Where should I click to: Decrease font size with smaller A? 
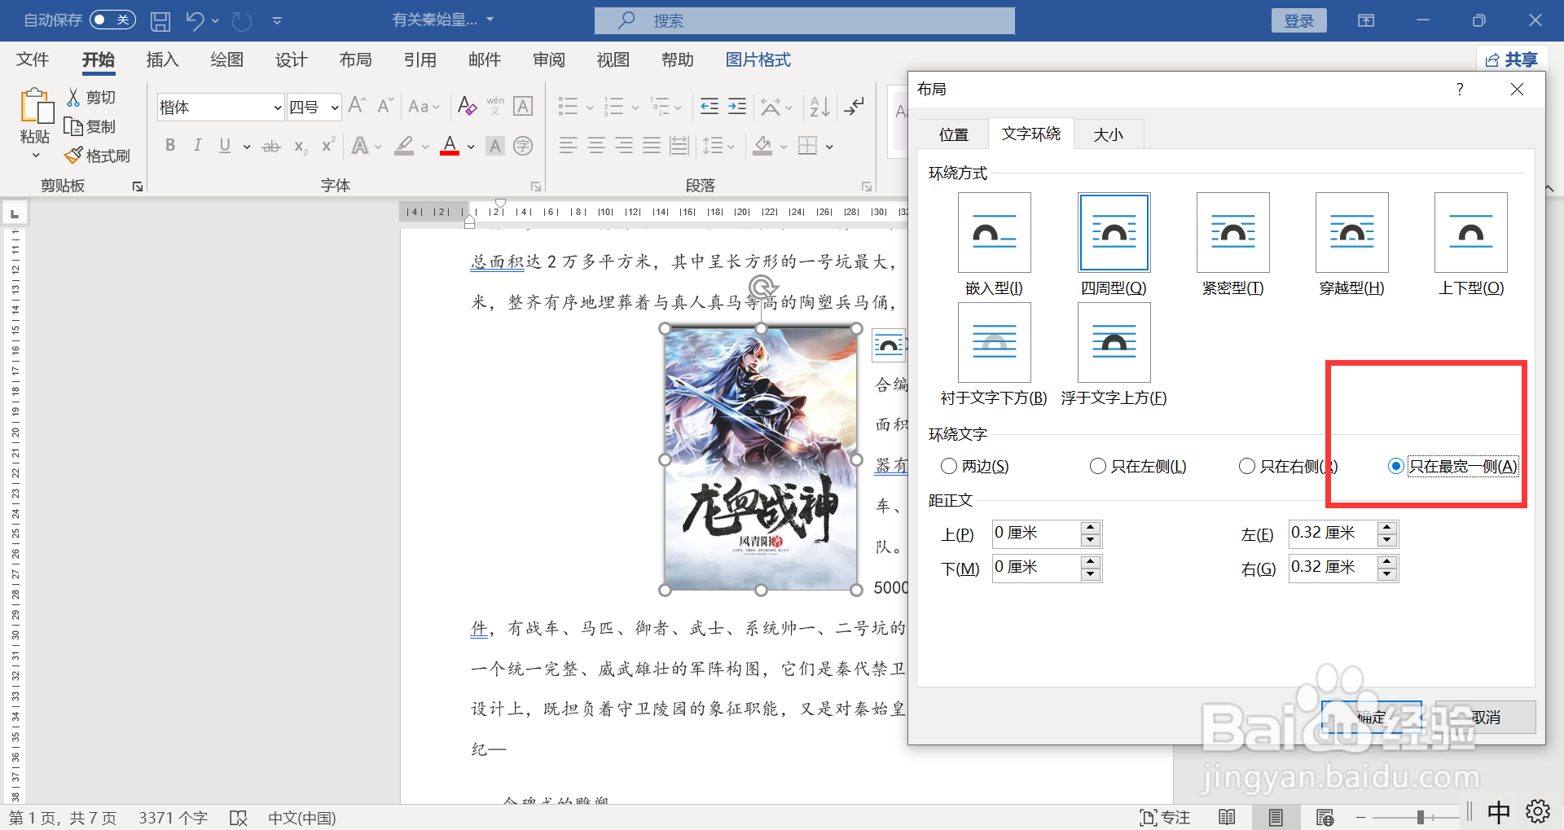(x=385, y=106)
